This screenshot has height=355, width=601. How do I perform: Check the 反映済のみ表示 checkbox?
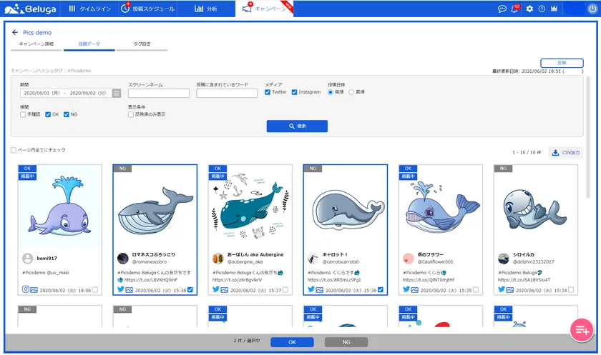pos(131,114)
